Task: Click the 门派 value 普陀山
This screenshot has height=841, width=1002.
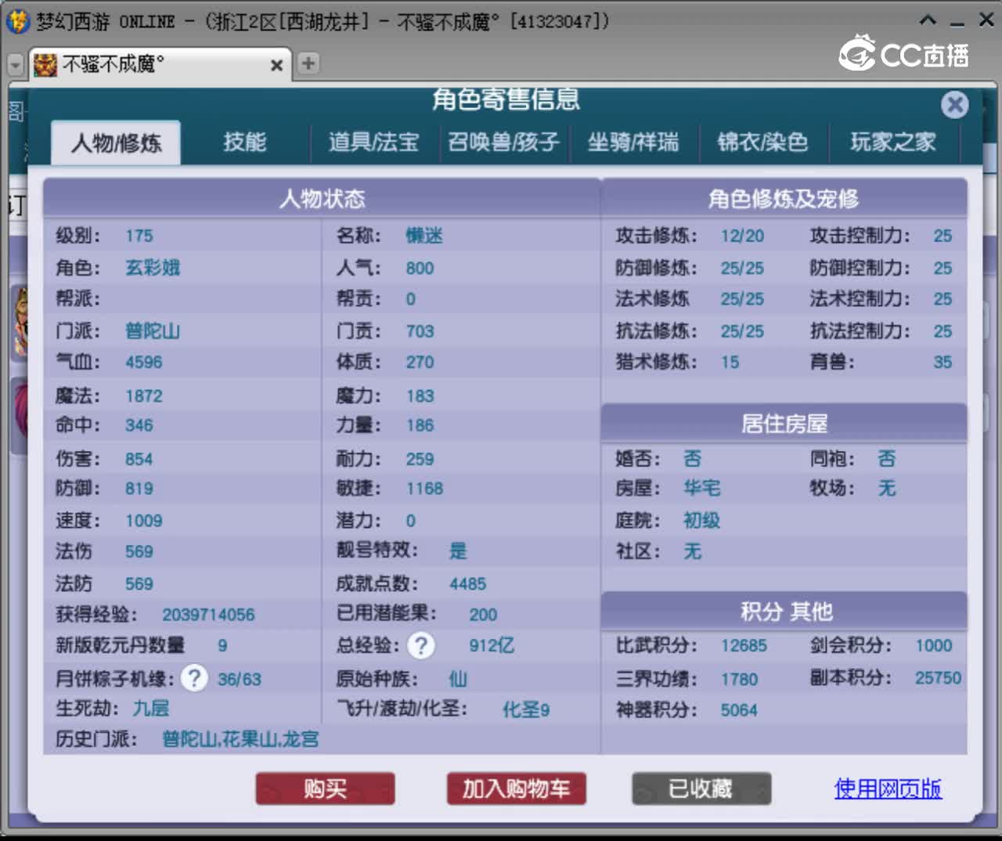Action: [153, 331]
